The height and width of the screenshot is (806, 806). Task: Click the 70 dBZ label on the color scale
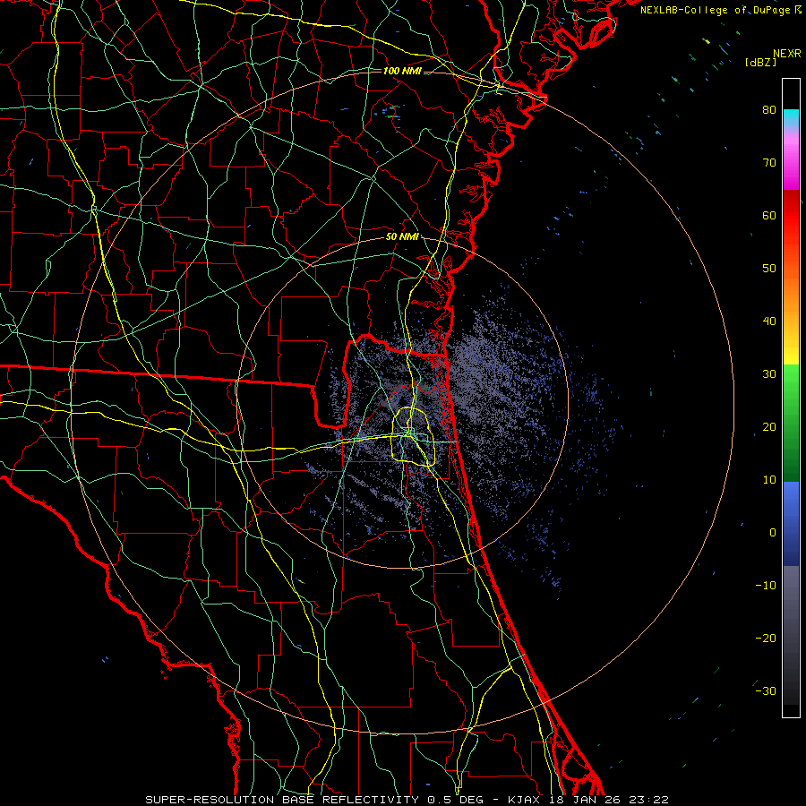769,162
